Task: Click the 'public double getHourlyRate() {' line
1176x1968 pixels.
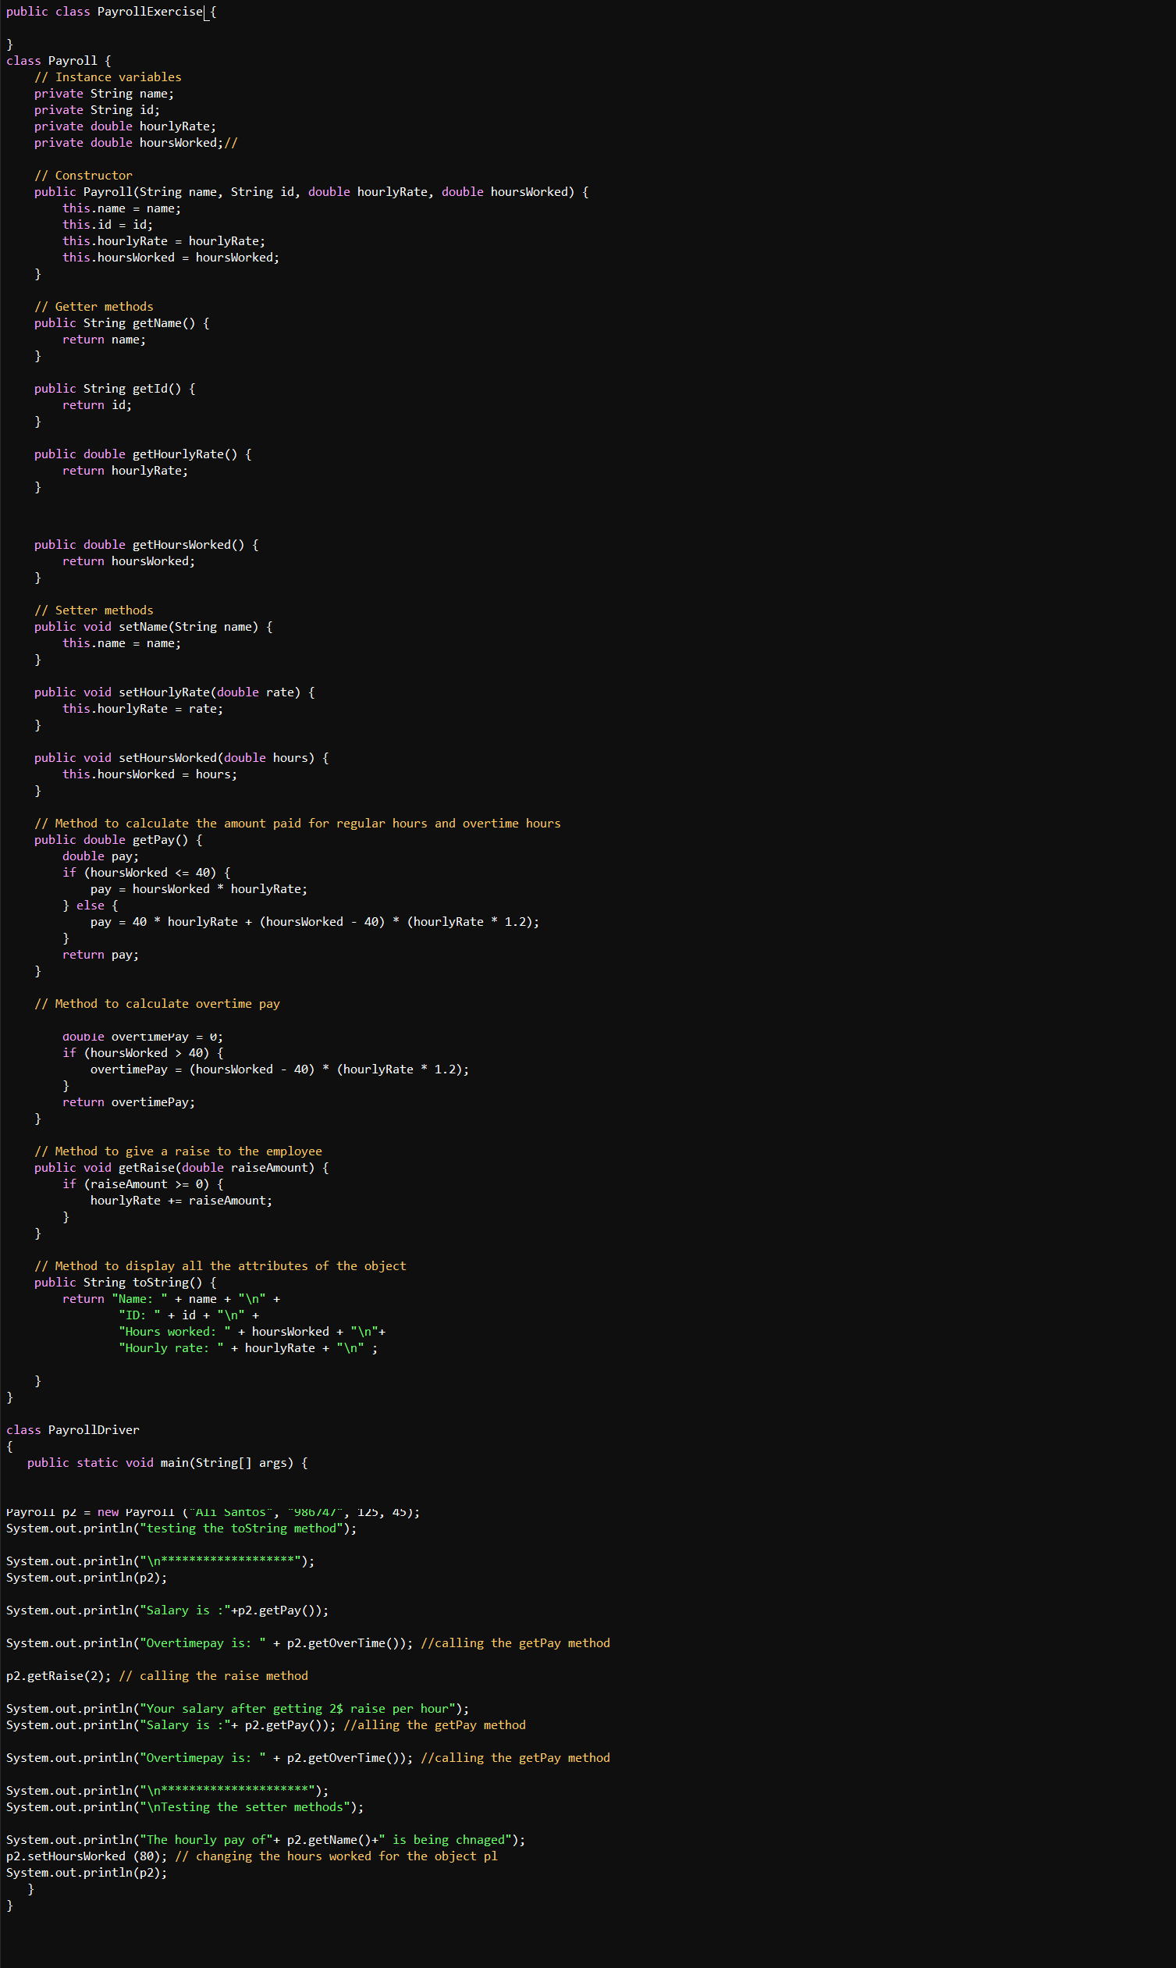Action: 143,455
